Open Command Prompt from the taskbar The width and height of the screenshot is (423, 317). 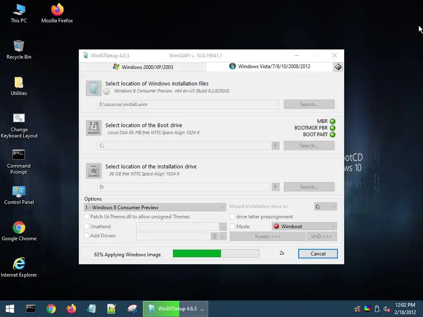31,309
